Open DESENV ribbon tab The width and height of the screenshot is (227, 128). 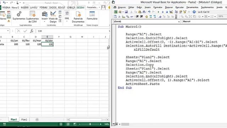pos(81,7)
